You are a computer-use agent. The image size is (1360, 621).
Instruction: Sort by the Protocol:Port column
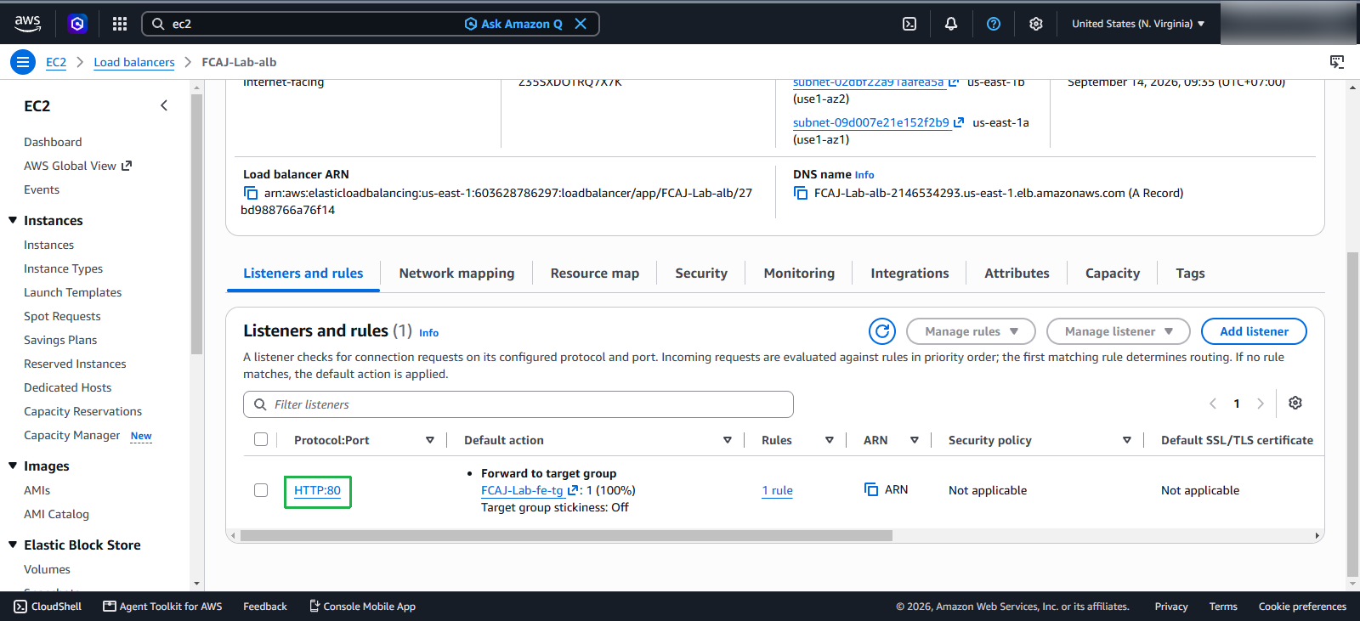(430, 440)
